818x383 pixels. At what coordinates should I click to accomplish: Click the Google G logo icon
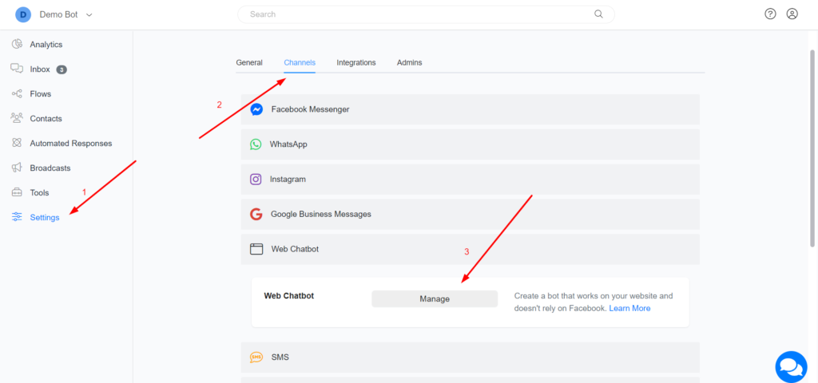coord(256,214)
